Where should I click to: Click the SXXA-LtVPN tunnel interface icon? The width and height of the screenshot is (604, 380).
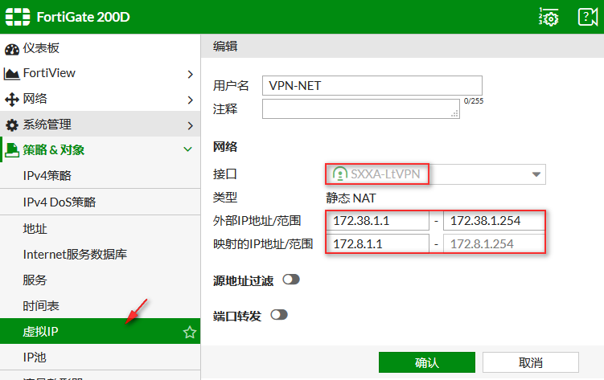tap(339, 174)
